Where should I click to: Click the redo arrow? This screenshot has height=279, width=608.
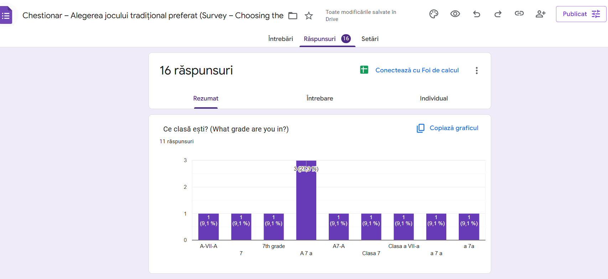point(498,14)
